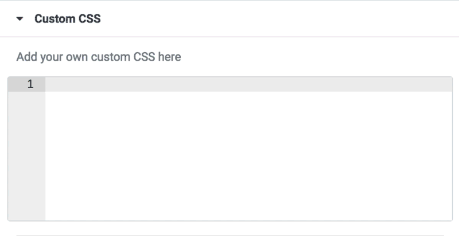459x240 pixels.
Task: Click the caret-down triangle icon in the header
Action: point(20,19)
